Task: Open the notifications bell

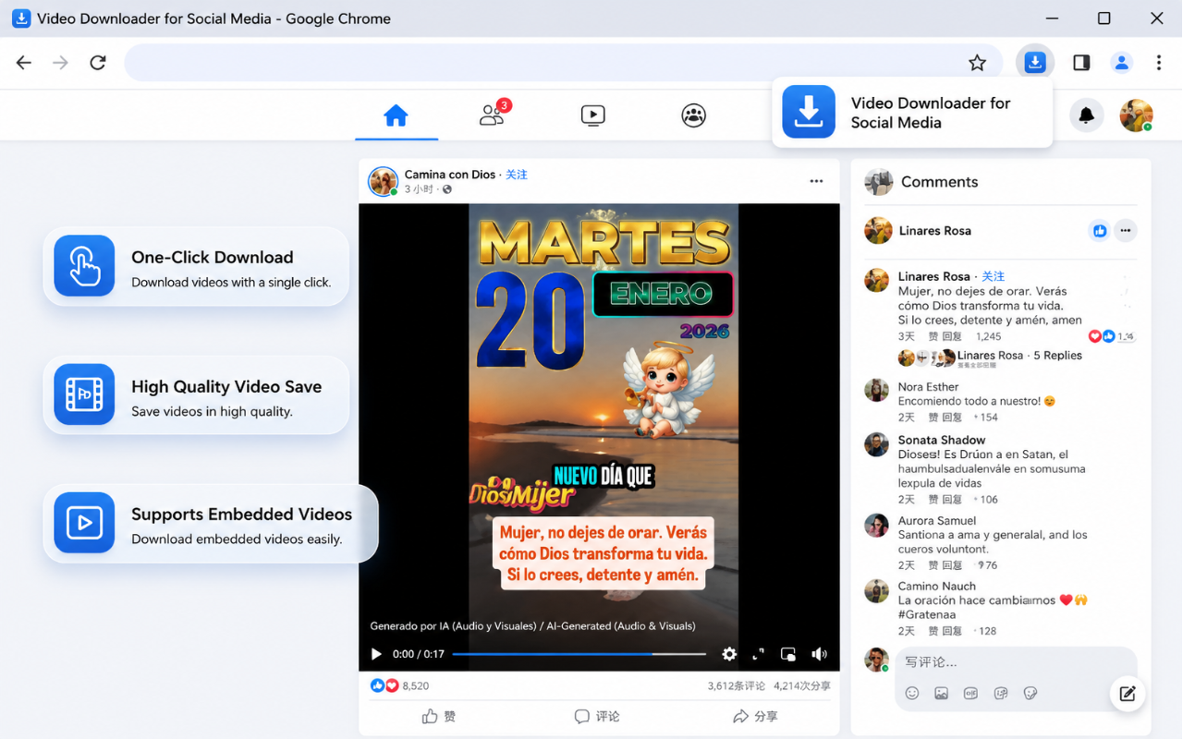Action: pos(1087,115)
